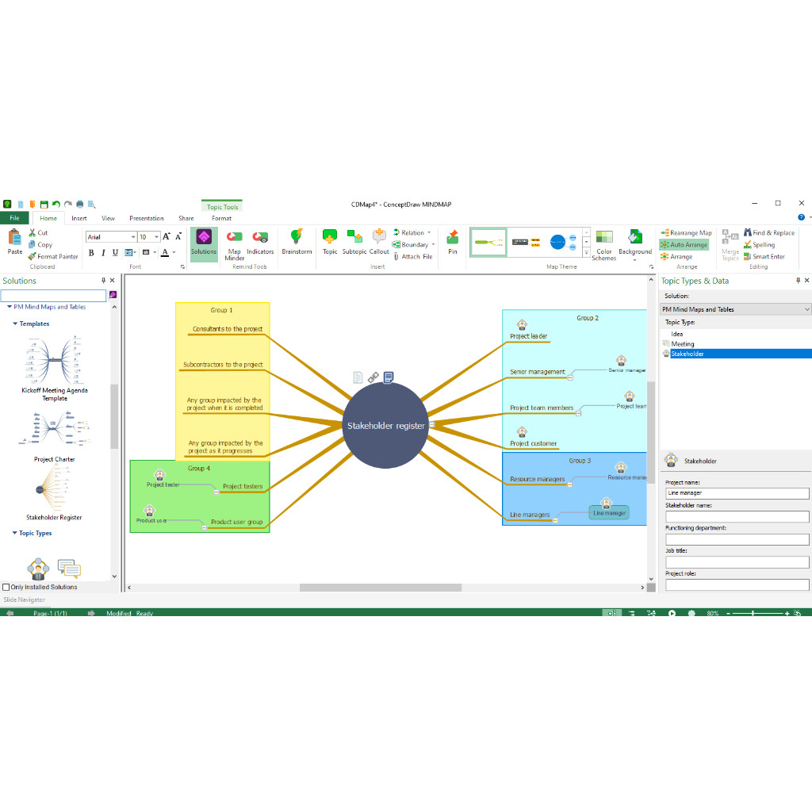Open the Relation dropdown
This screenshot has width=812, height=812.
(x=429, y=233)
